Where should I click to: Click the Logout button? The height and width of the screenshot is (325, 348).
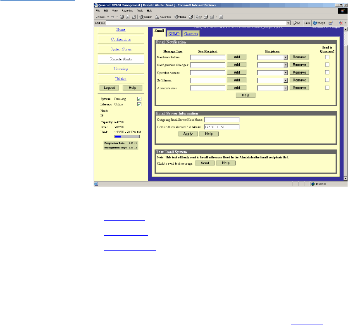(x=109, y=88)
